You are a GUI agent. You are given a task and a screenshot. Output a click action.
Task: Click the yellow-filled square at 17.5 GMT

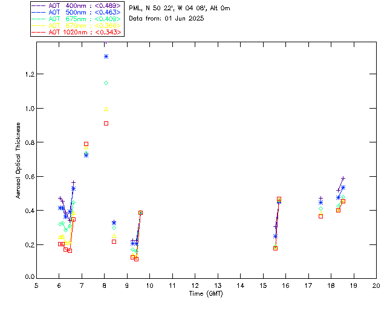[320, 216]
